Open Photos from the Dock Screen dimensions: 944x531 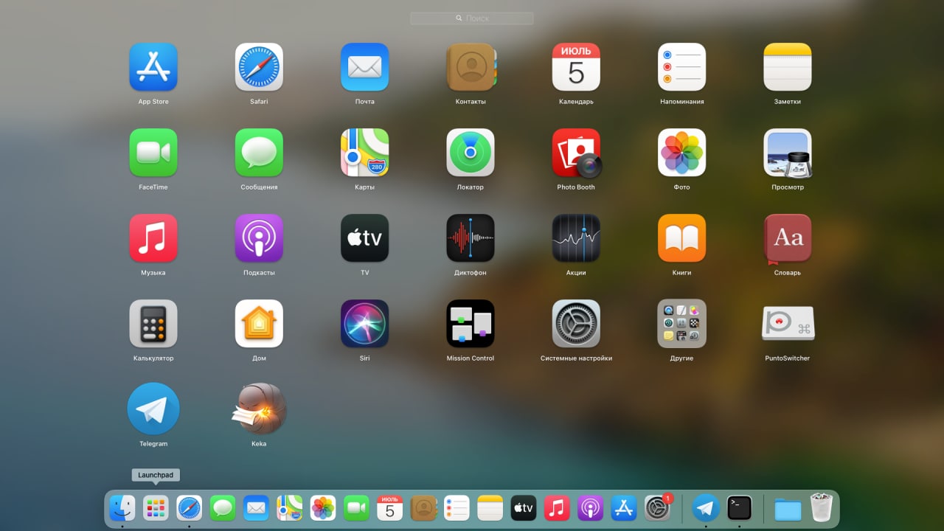323,507
